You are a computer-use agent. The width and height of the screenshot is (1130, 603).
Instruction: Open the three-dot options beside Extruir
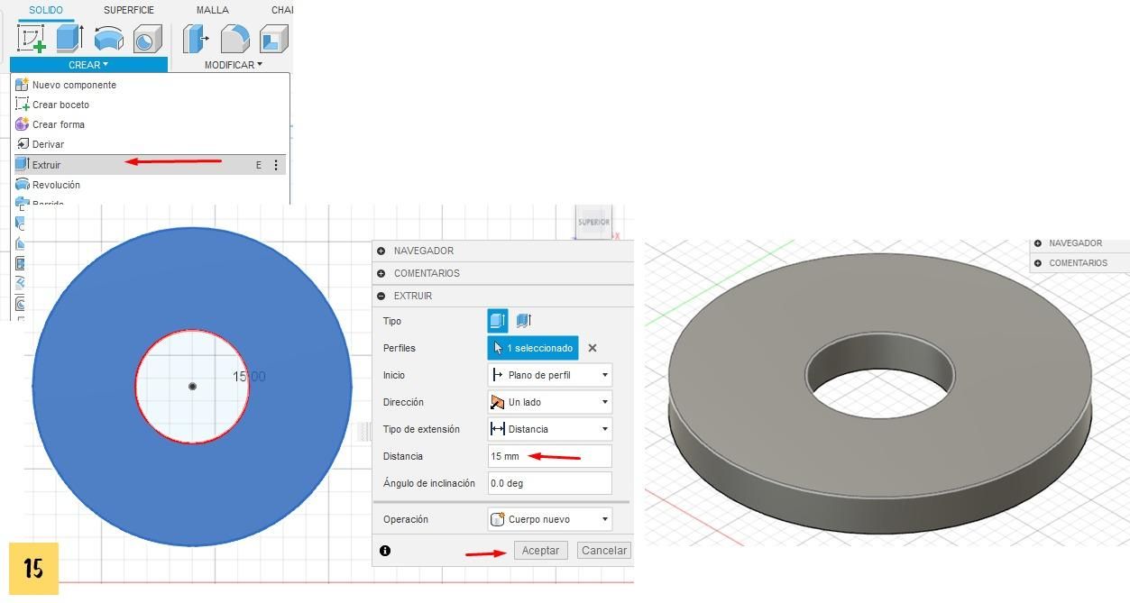click(276, 165)
